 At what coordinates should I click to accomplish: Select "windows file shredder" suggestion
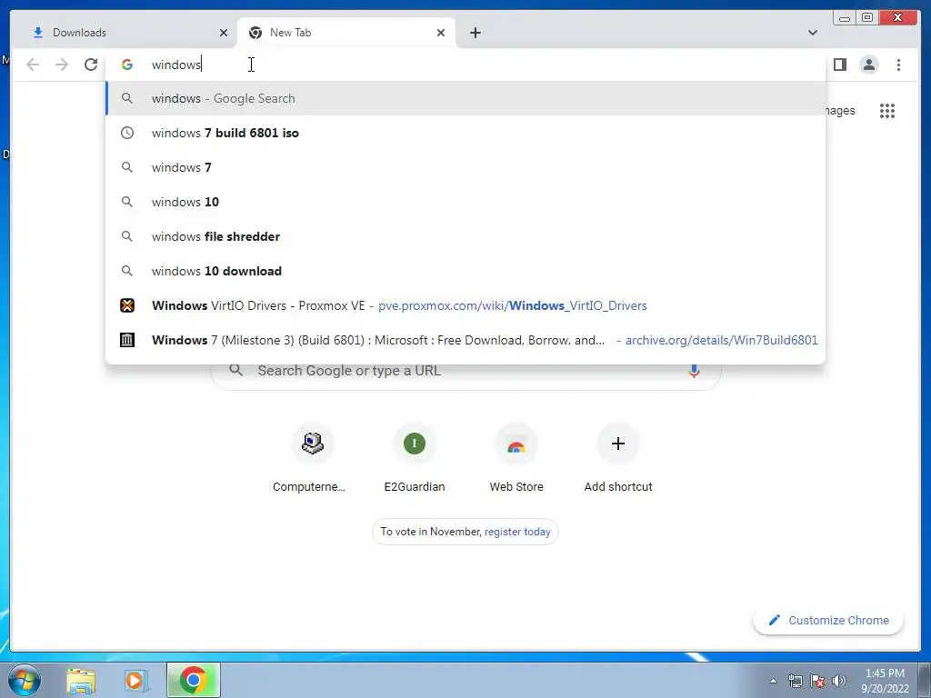tap(465, 236)
